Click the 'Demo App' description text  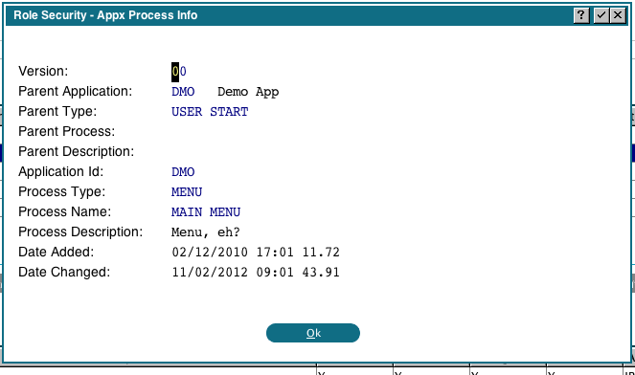[248, 92]
